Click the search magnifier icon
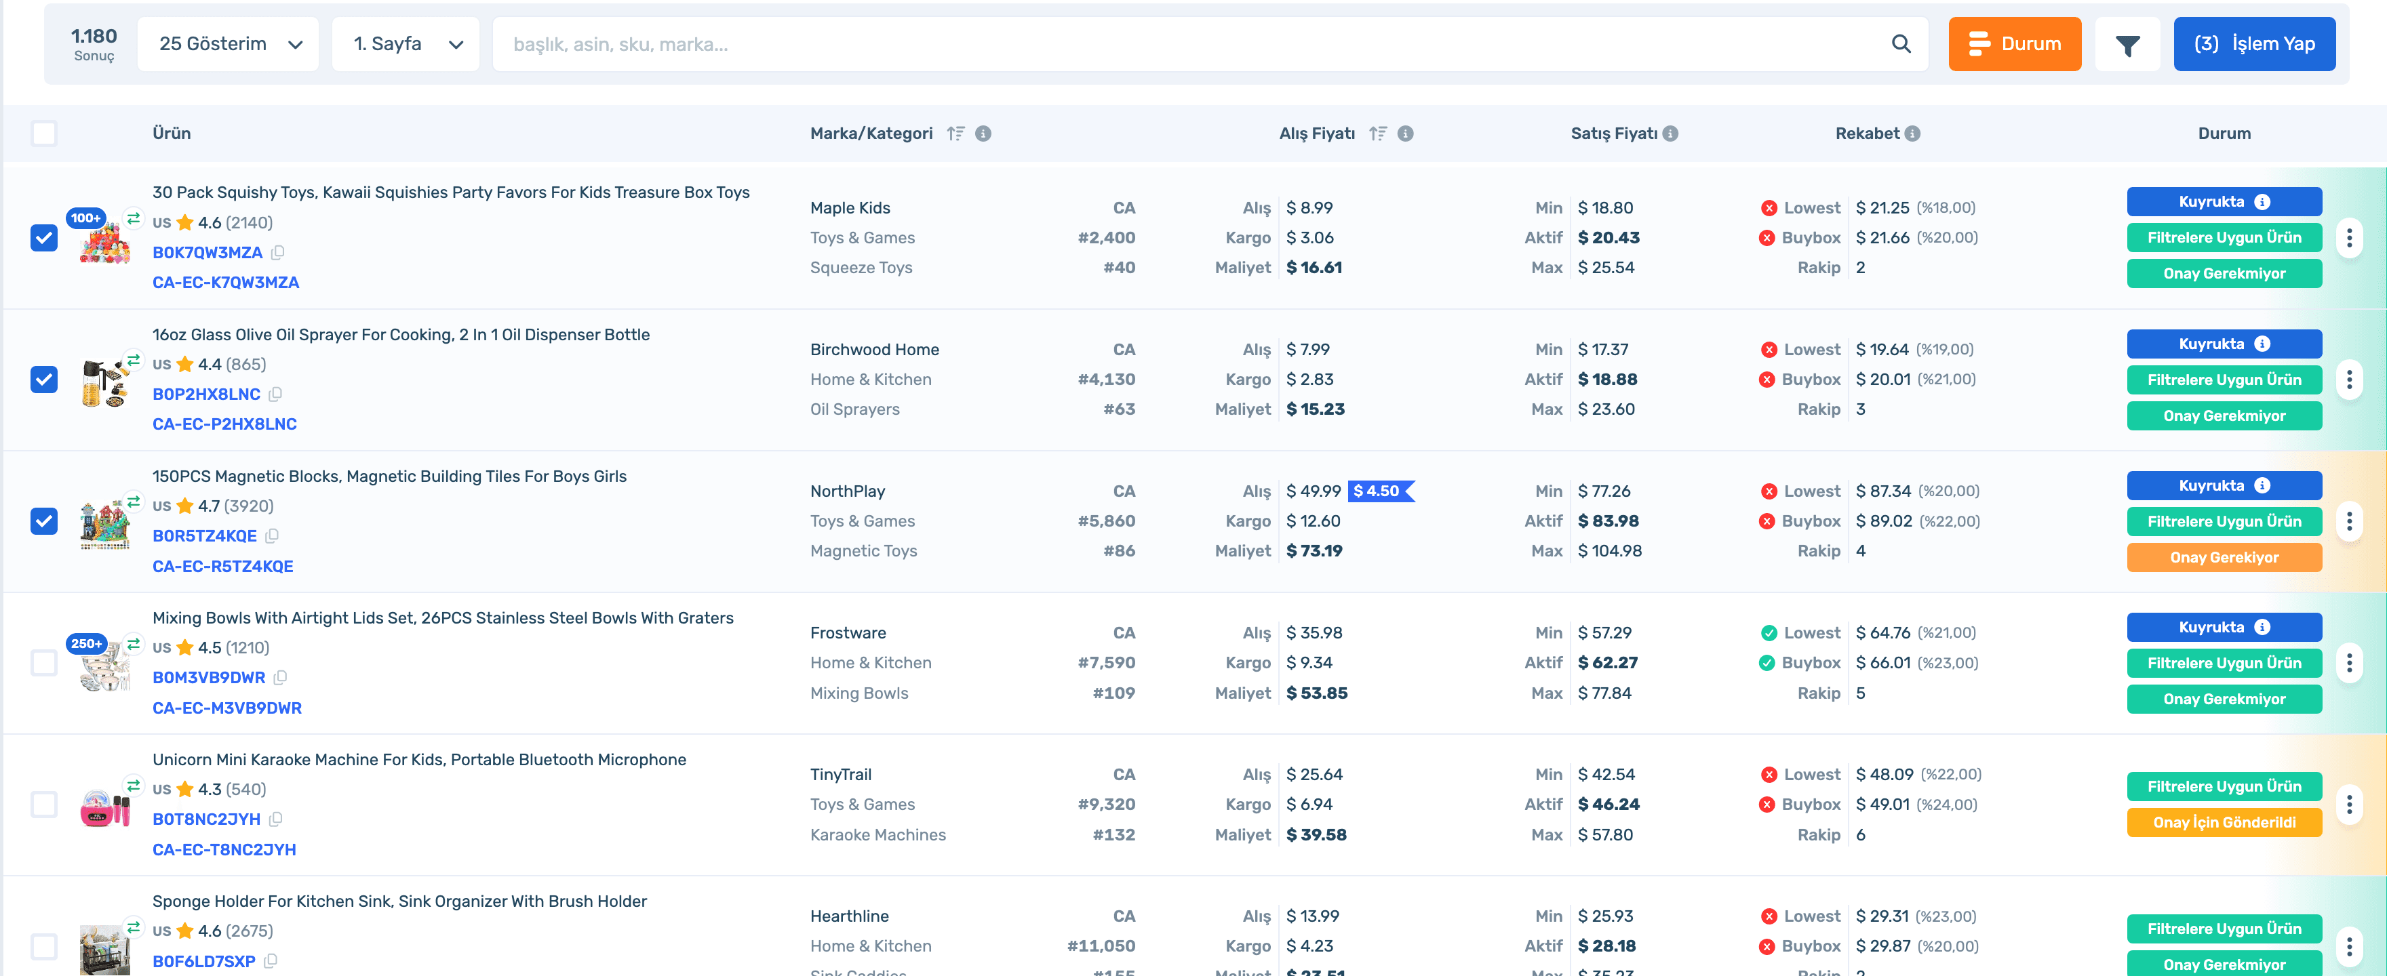 pyautogui.click(x=1901, y=43)
